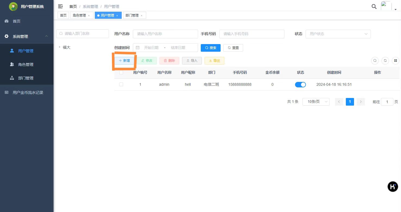Open the 用户状态 status dropdown
Image resolution: width=401 pixels, height=212 pixels.
click(x=338, y=34)
